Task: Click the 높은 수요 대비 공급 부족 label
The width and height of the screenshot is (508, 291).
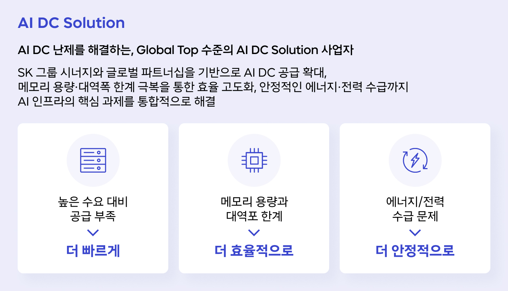Action: pyautogui.click(x=93, y=209)
